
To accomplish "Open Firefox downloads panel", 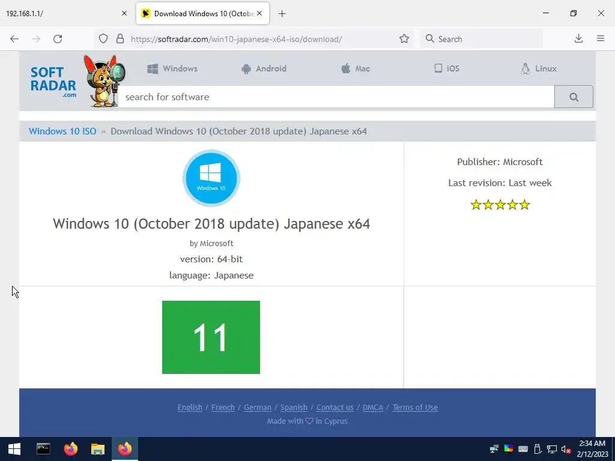I will coord(578,38).
